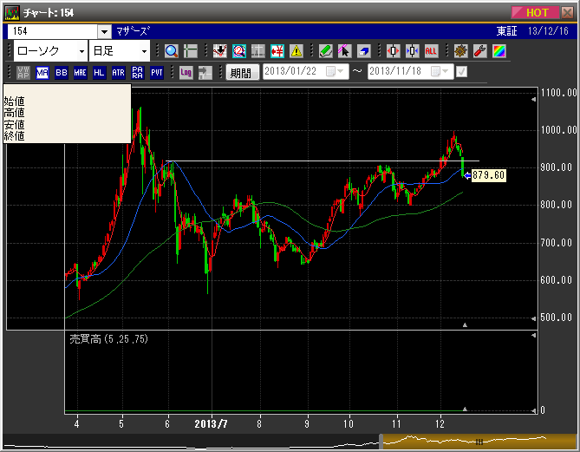Click the yellow warning triangle icon
The height and width of the screenshot is (452, 580).
point(297,50)
